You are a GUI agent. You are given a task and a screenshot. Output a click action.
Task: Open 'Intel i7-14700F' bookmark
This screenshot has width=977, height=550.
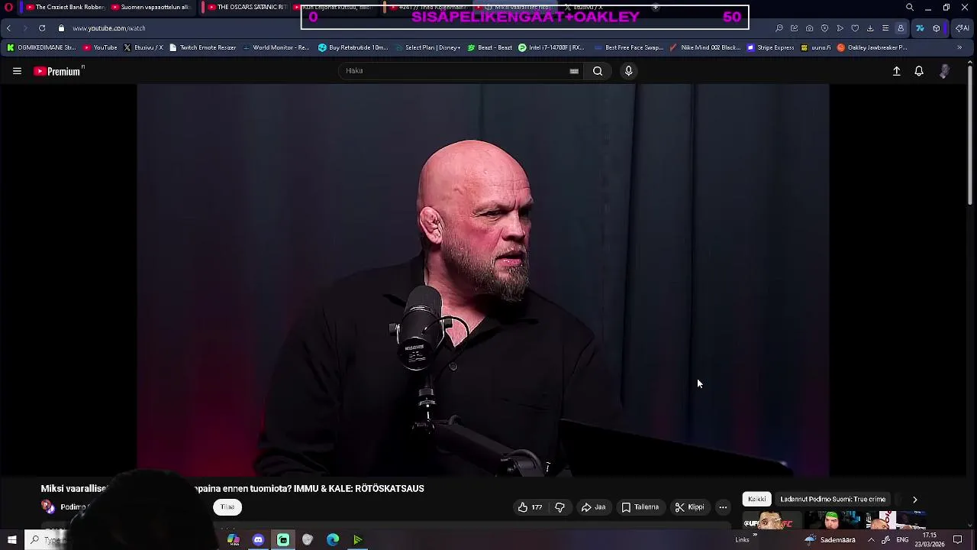[550, 47]
